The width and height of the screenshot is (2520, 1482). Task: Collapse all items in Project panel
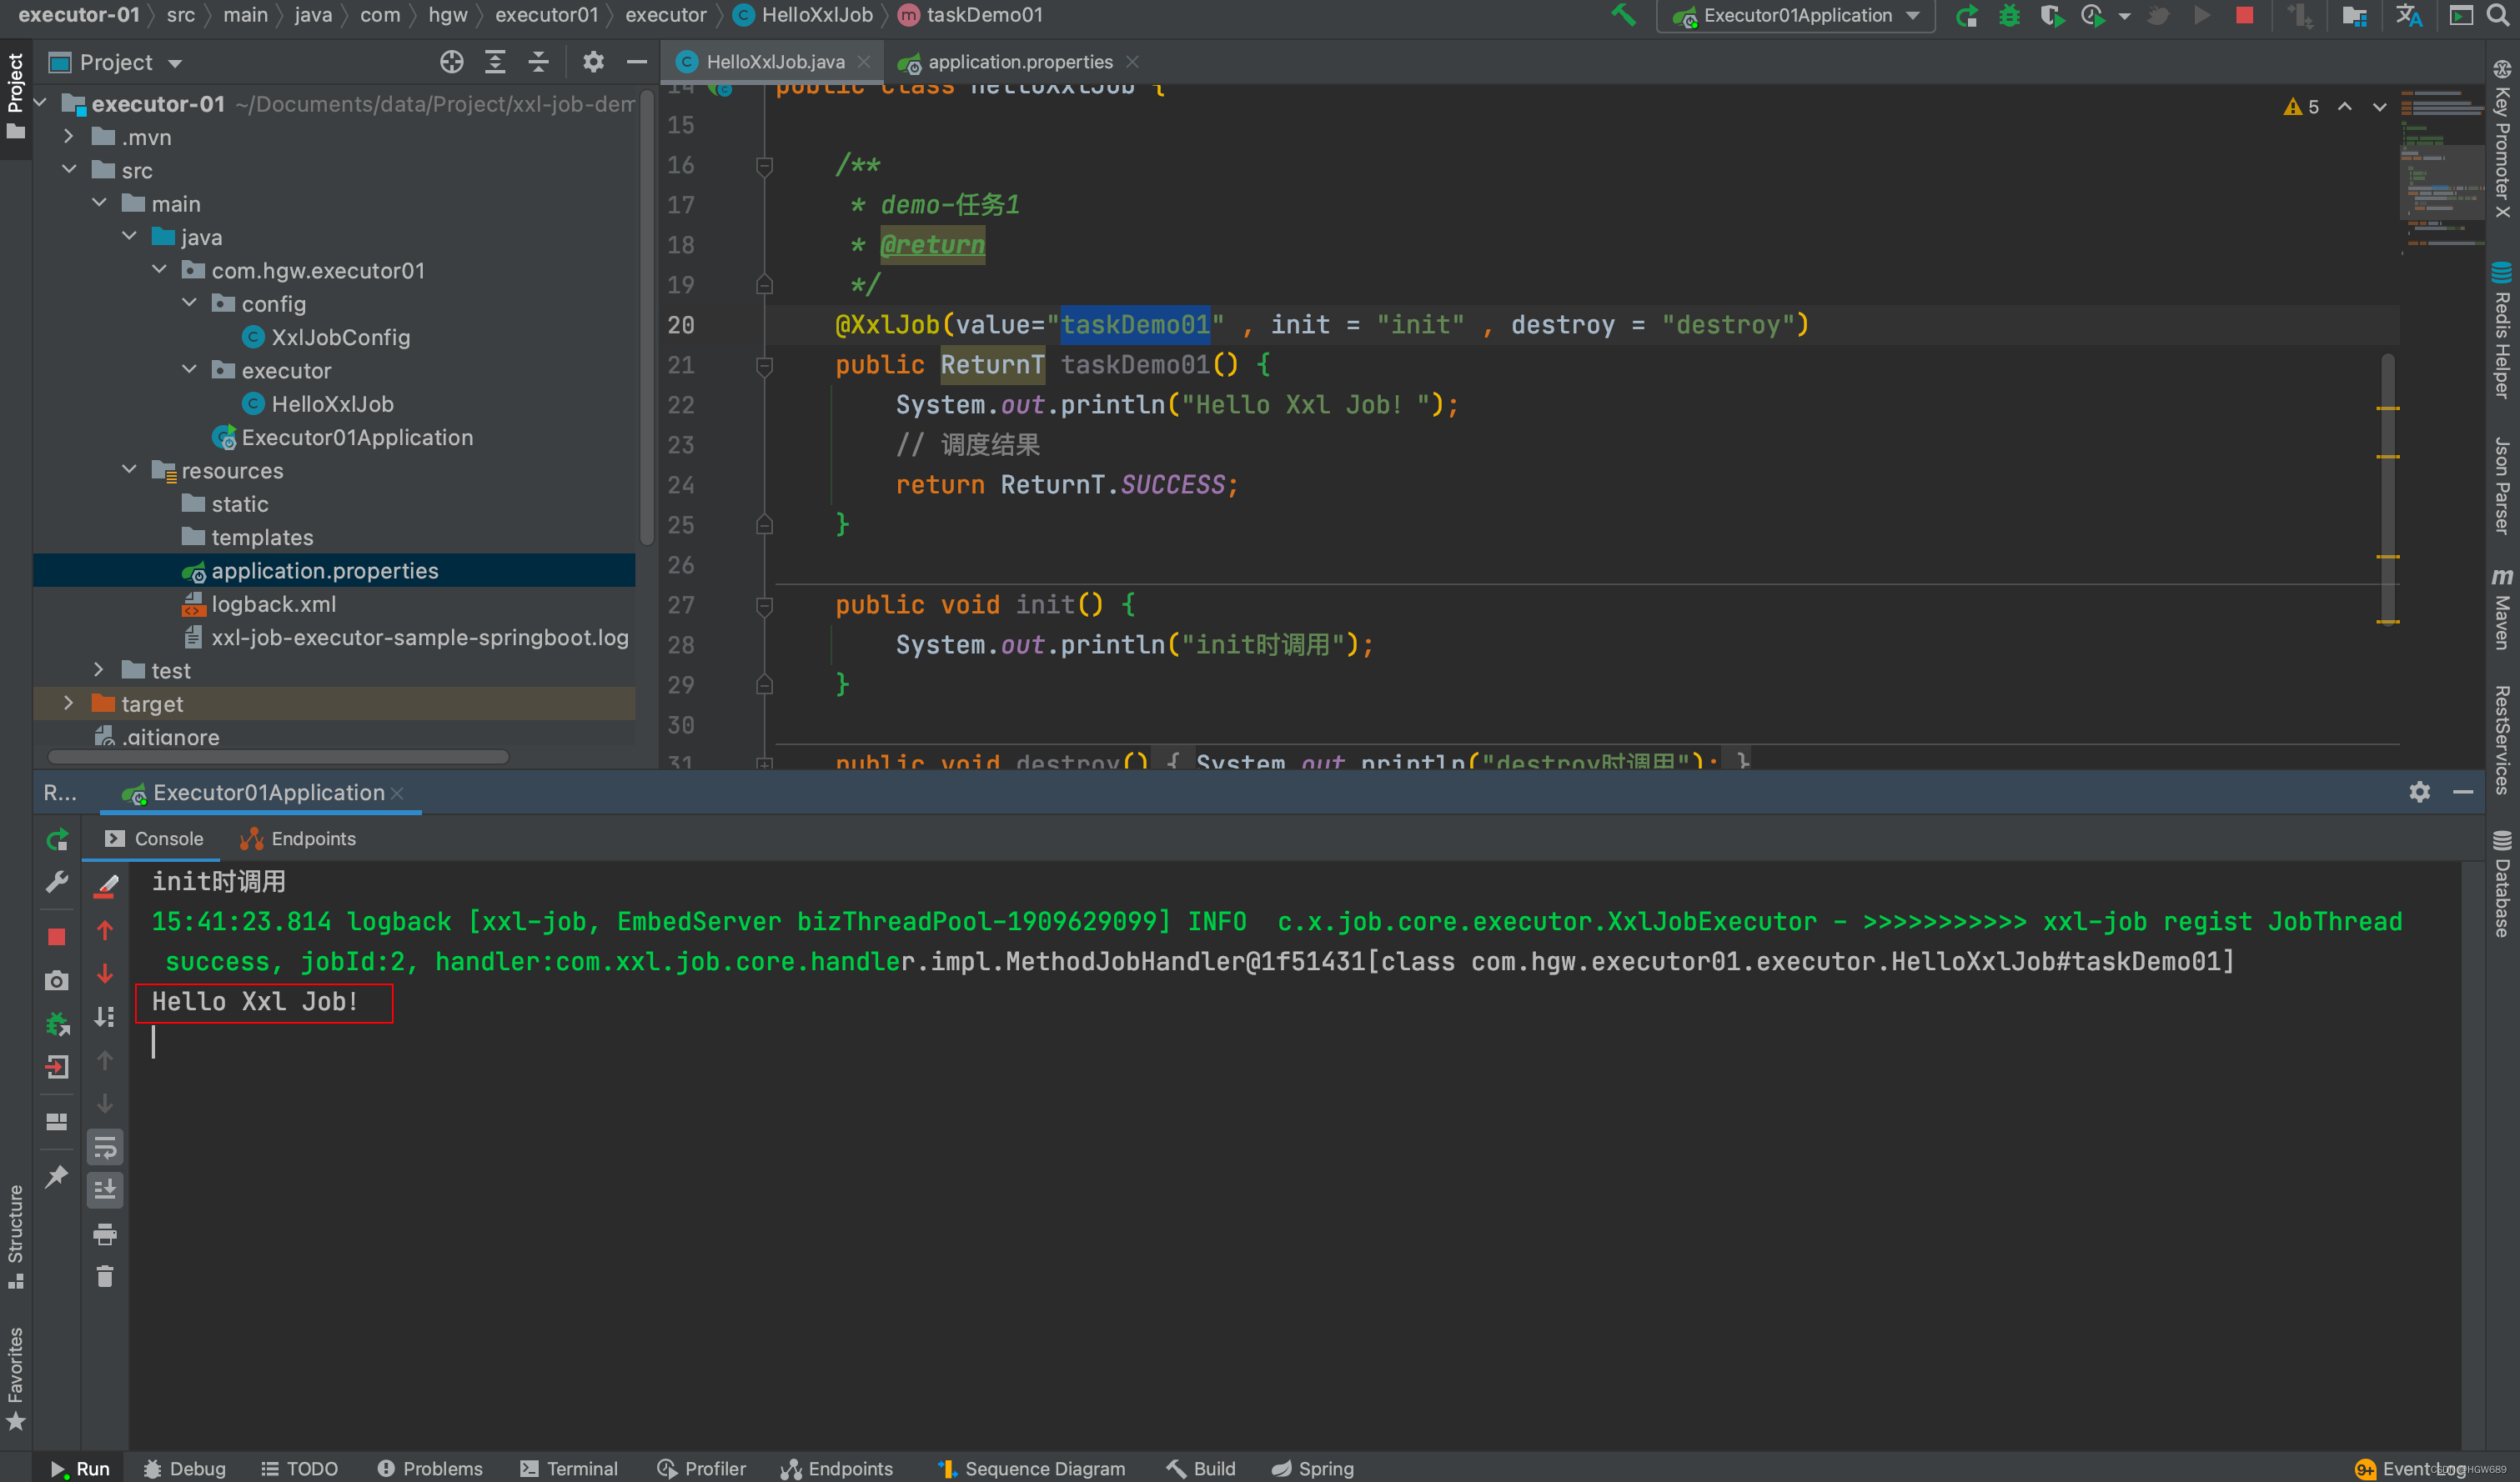coord(538,62)
